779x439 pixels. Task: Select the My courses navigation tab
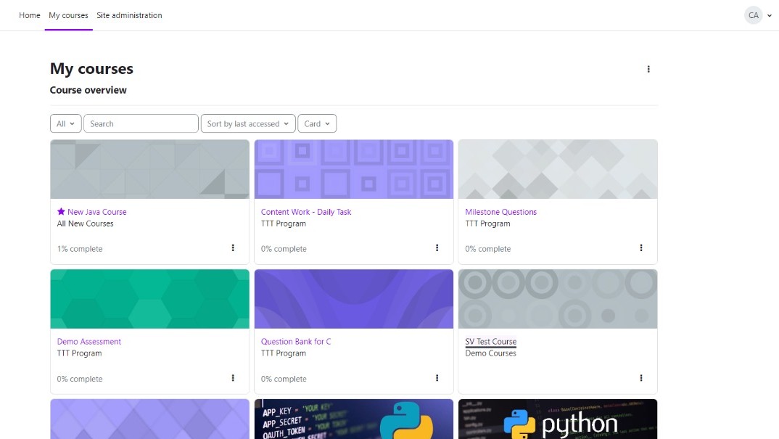point(68,15)
